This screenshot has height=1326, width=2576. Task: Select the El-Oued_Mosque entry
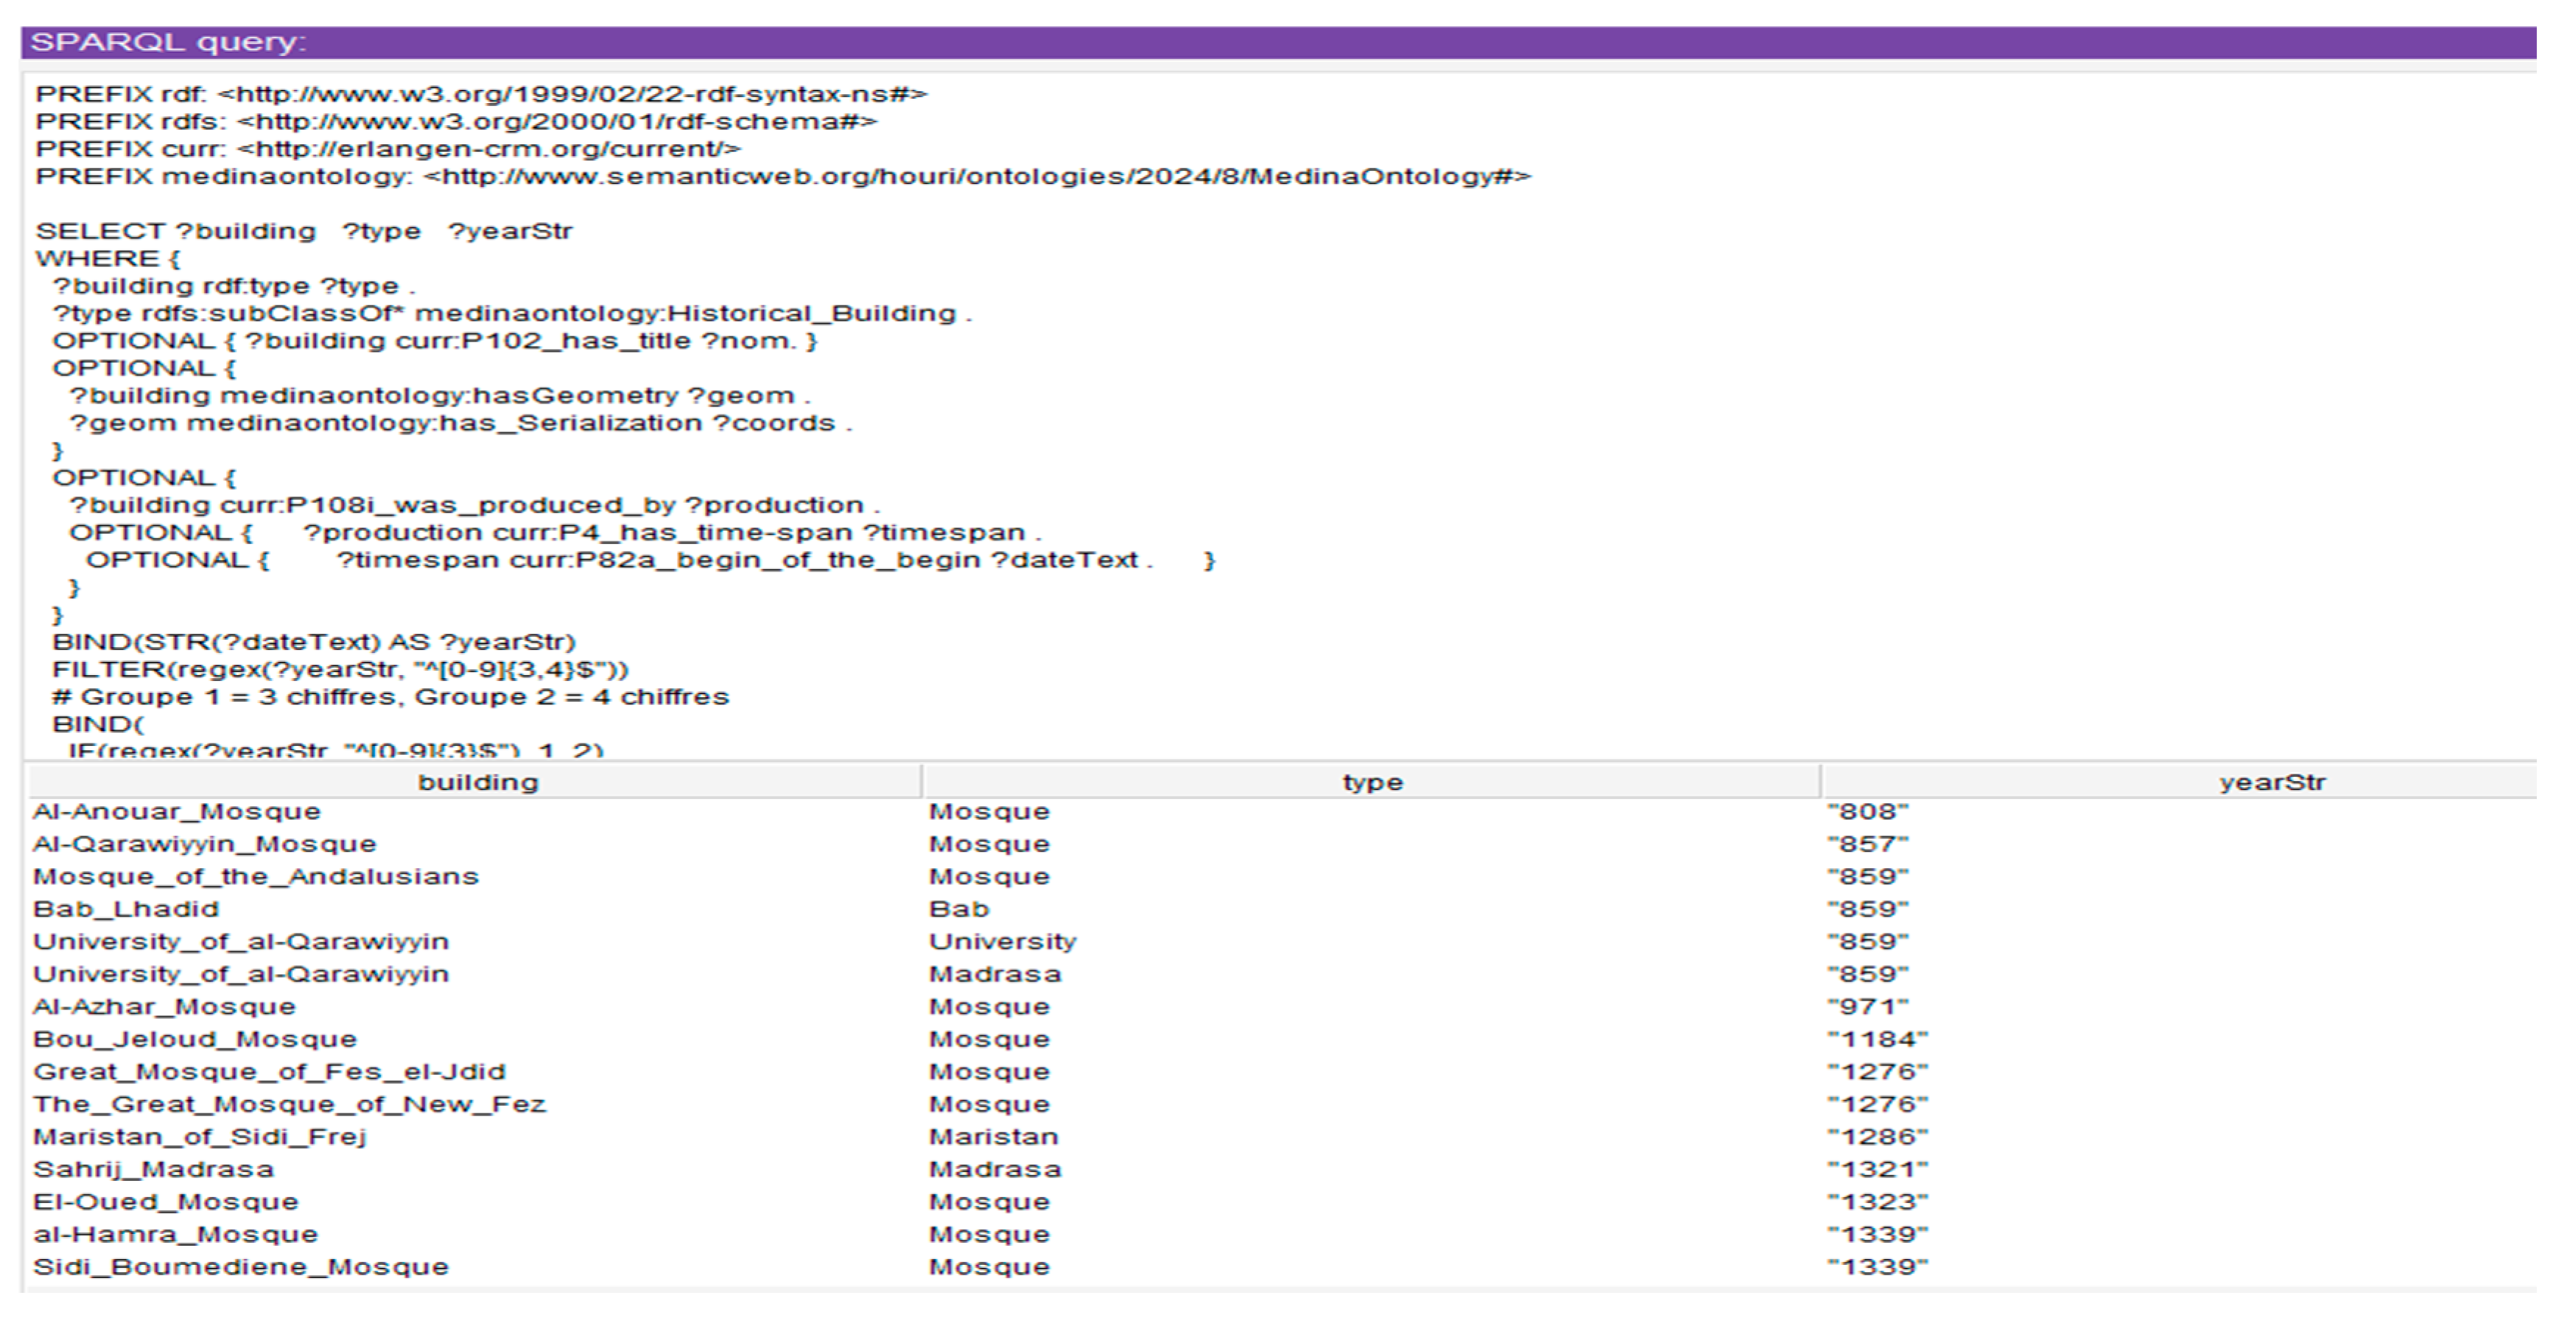pos(166,1202)
